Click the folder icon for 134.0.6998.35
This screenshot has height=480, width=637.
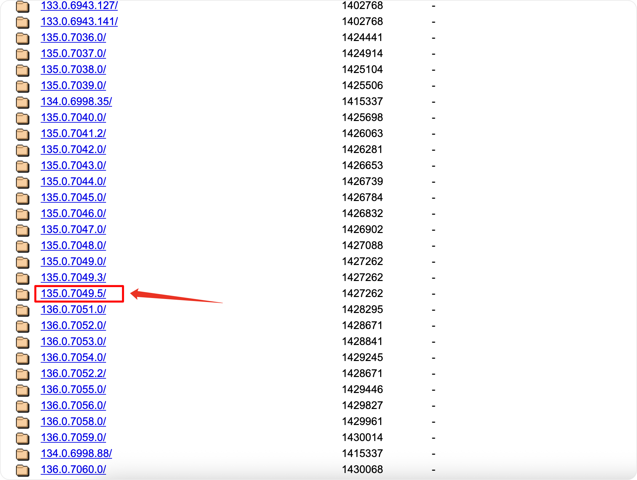pos(22,102)
